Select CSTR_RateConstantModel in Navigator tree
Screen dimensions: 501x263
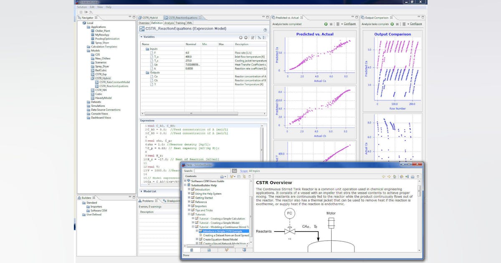pyautogui.click(x=114, y=82)
